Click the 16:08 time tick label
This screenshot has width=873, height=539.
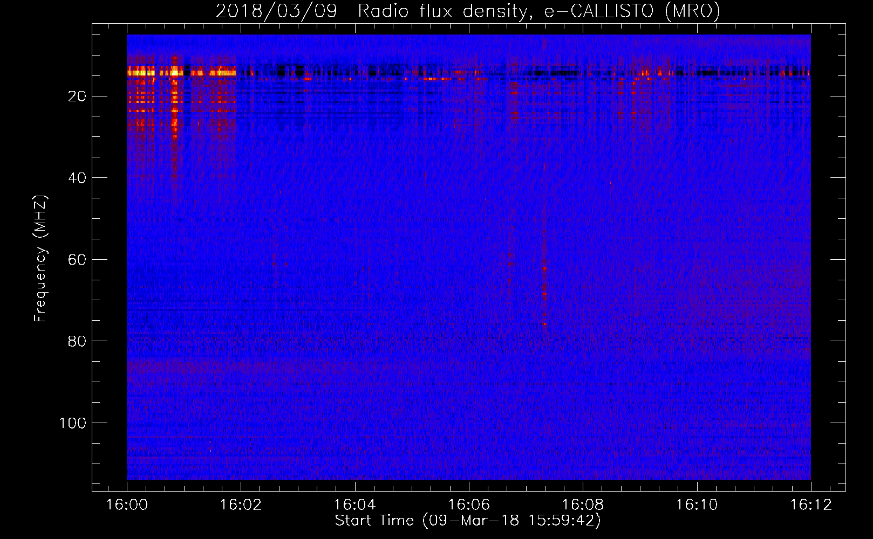[583, 505]
